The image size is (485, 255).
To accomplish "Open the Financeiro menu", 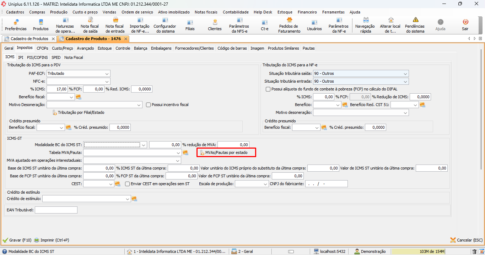I will point(307,12).
